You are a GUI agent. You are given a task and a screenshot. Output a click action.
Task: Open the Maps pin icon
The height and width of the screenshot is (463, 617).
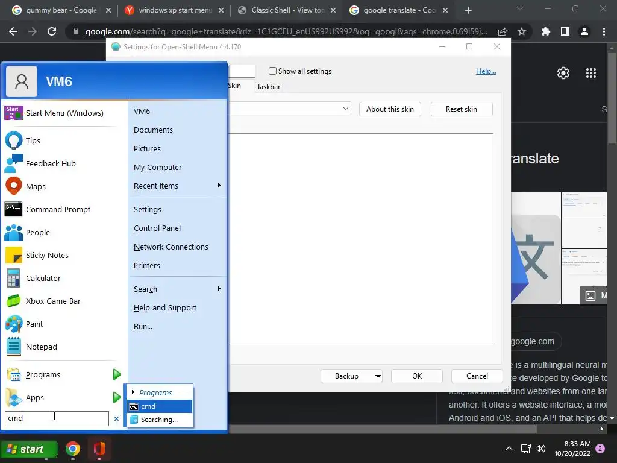click(x=13, y=186)
